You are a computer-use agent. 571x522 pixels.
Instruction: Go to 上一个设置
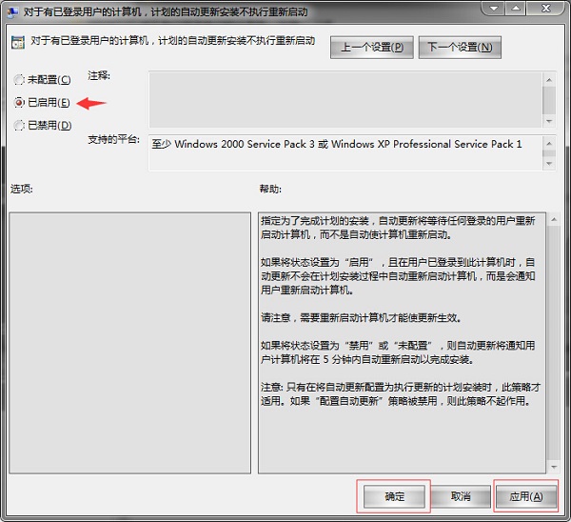(x=372, y=47)
